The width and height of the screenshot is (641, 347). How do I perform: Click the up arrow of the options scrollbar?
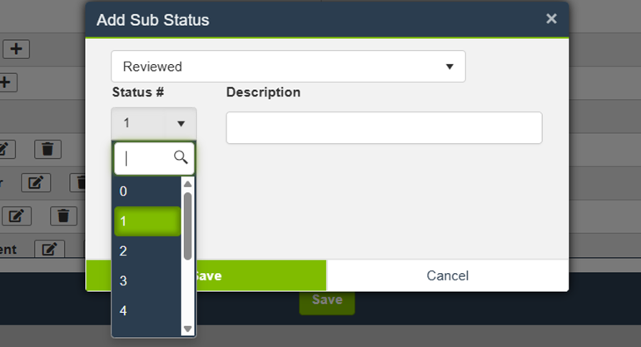pos(188,184)
